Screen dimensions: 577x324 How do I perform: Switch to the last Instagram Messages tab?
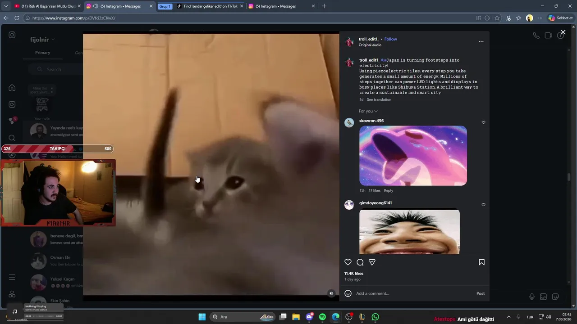(282, 6)
